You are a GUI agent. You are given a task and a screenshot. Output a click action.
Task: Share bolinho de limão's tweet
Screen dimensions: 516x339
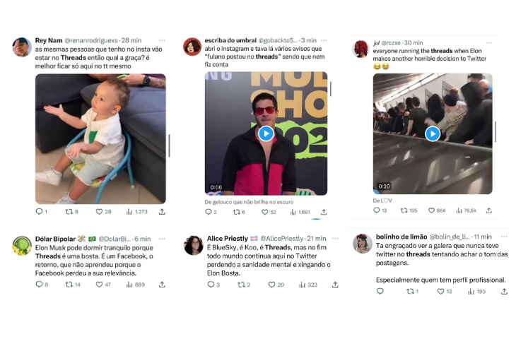coord(504,291)
